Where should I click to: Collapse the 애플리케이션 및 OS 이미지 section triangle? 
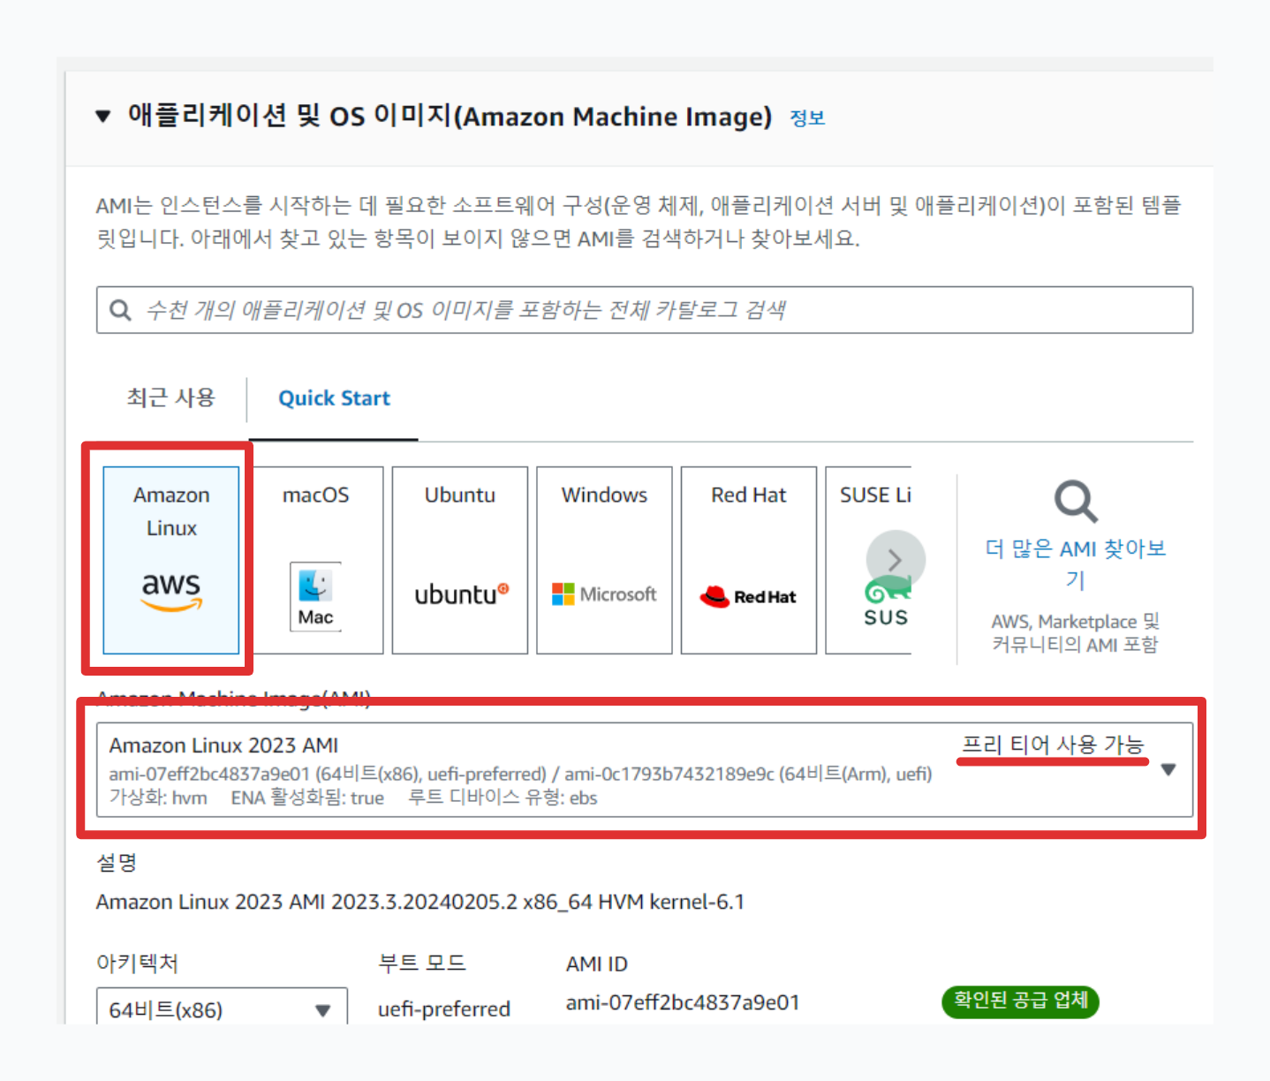click(103, 116)
